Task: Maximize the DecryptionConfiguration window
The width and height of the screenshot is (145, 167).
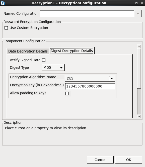Action: coord(136,3)
